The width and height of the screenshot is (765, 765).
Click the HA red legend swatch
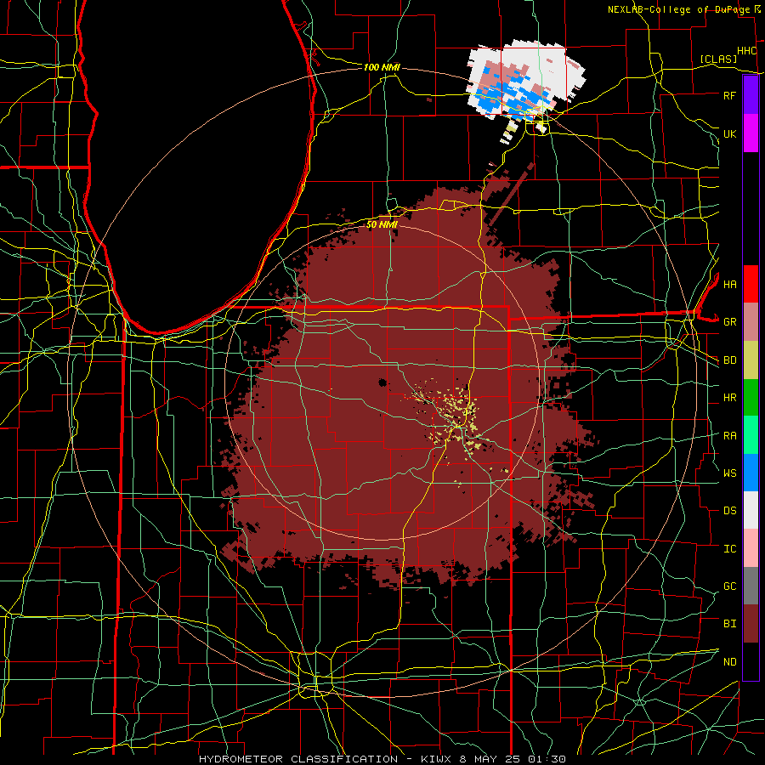[x=751, y=284]
